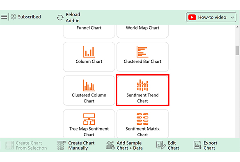Click the Export Chart icon
Viewport: 240px width, 162px height.
[198, 145]
